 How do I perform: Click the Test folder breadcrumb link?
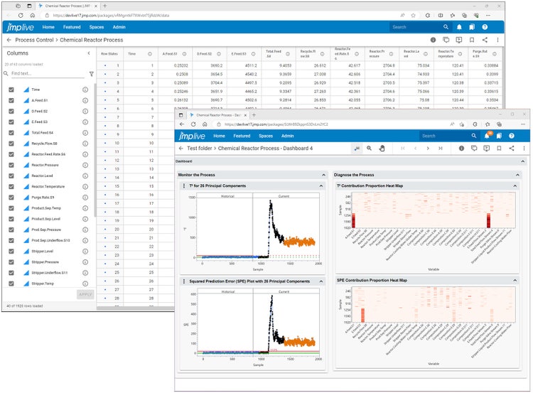coord(200,149)
